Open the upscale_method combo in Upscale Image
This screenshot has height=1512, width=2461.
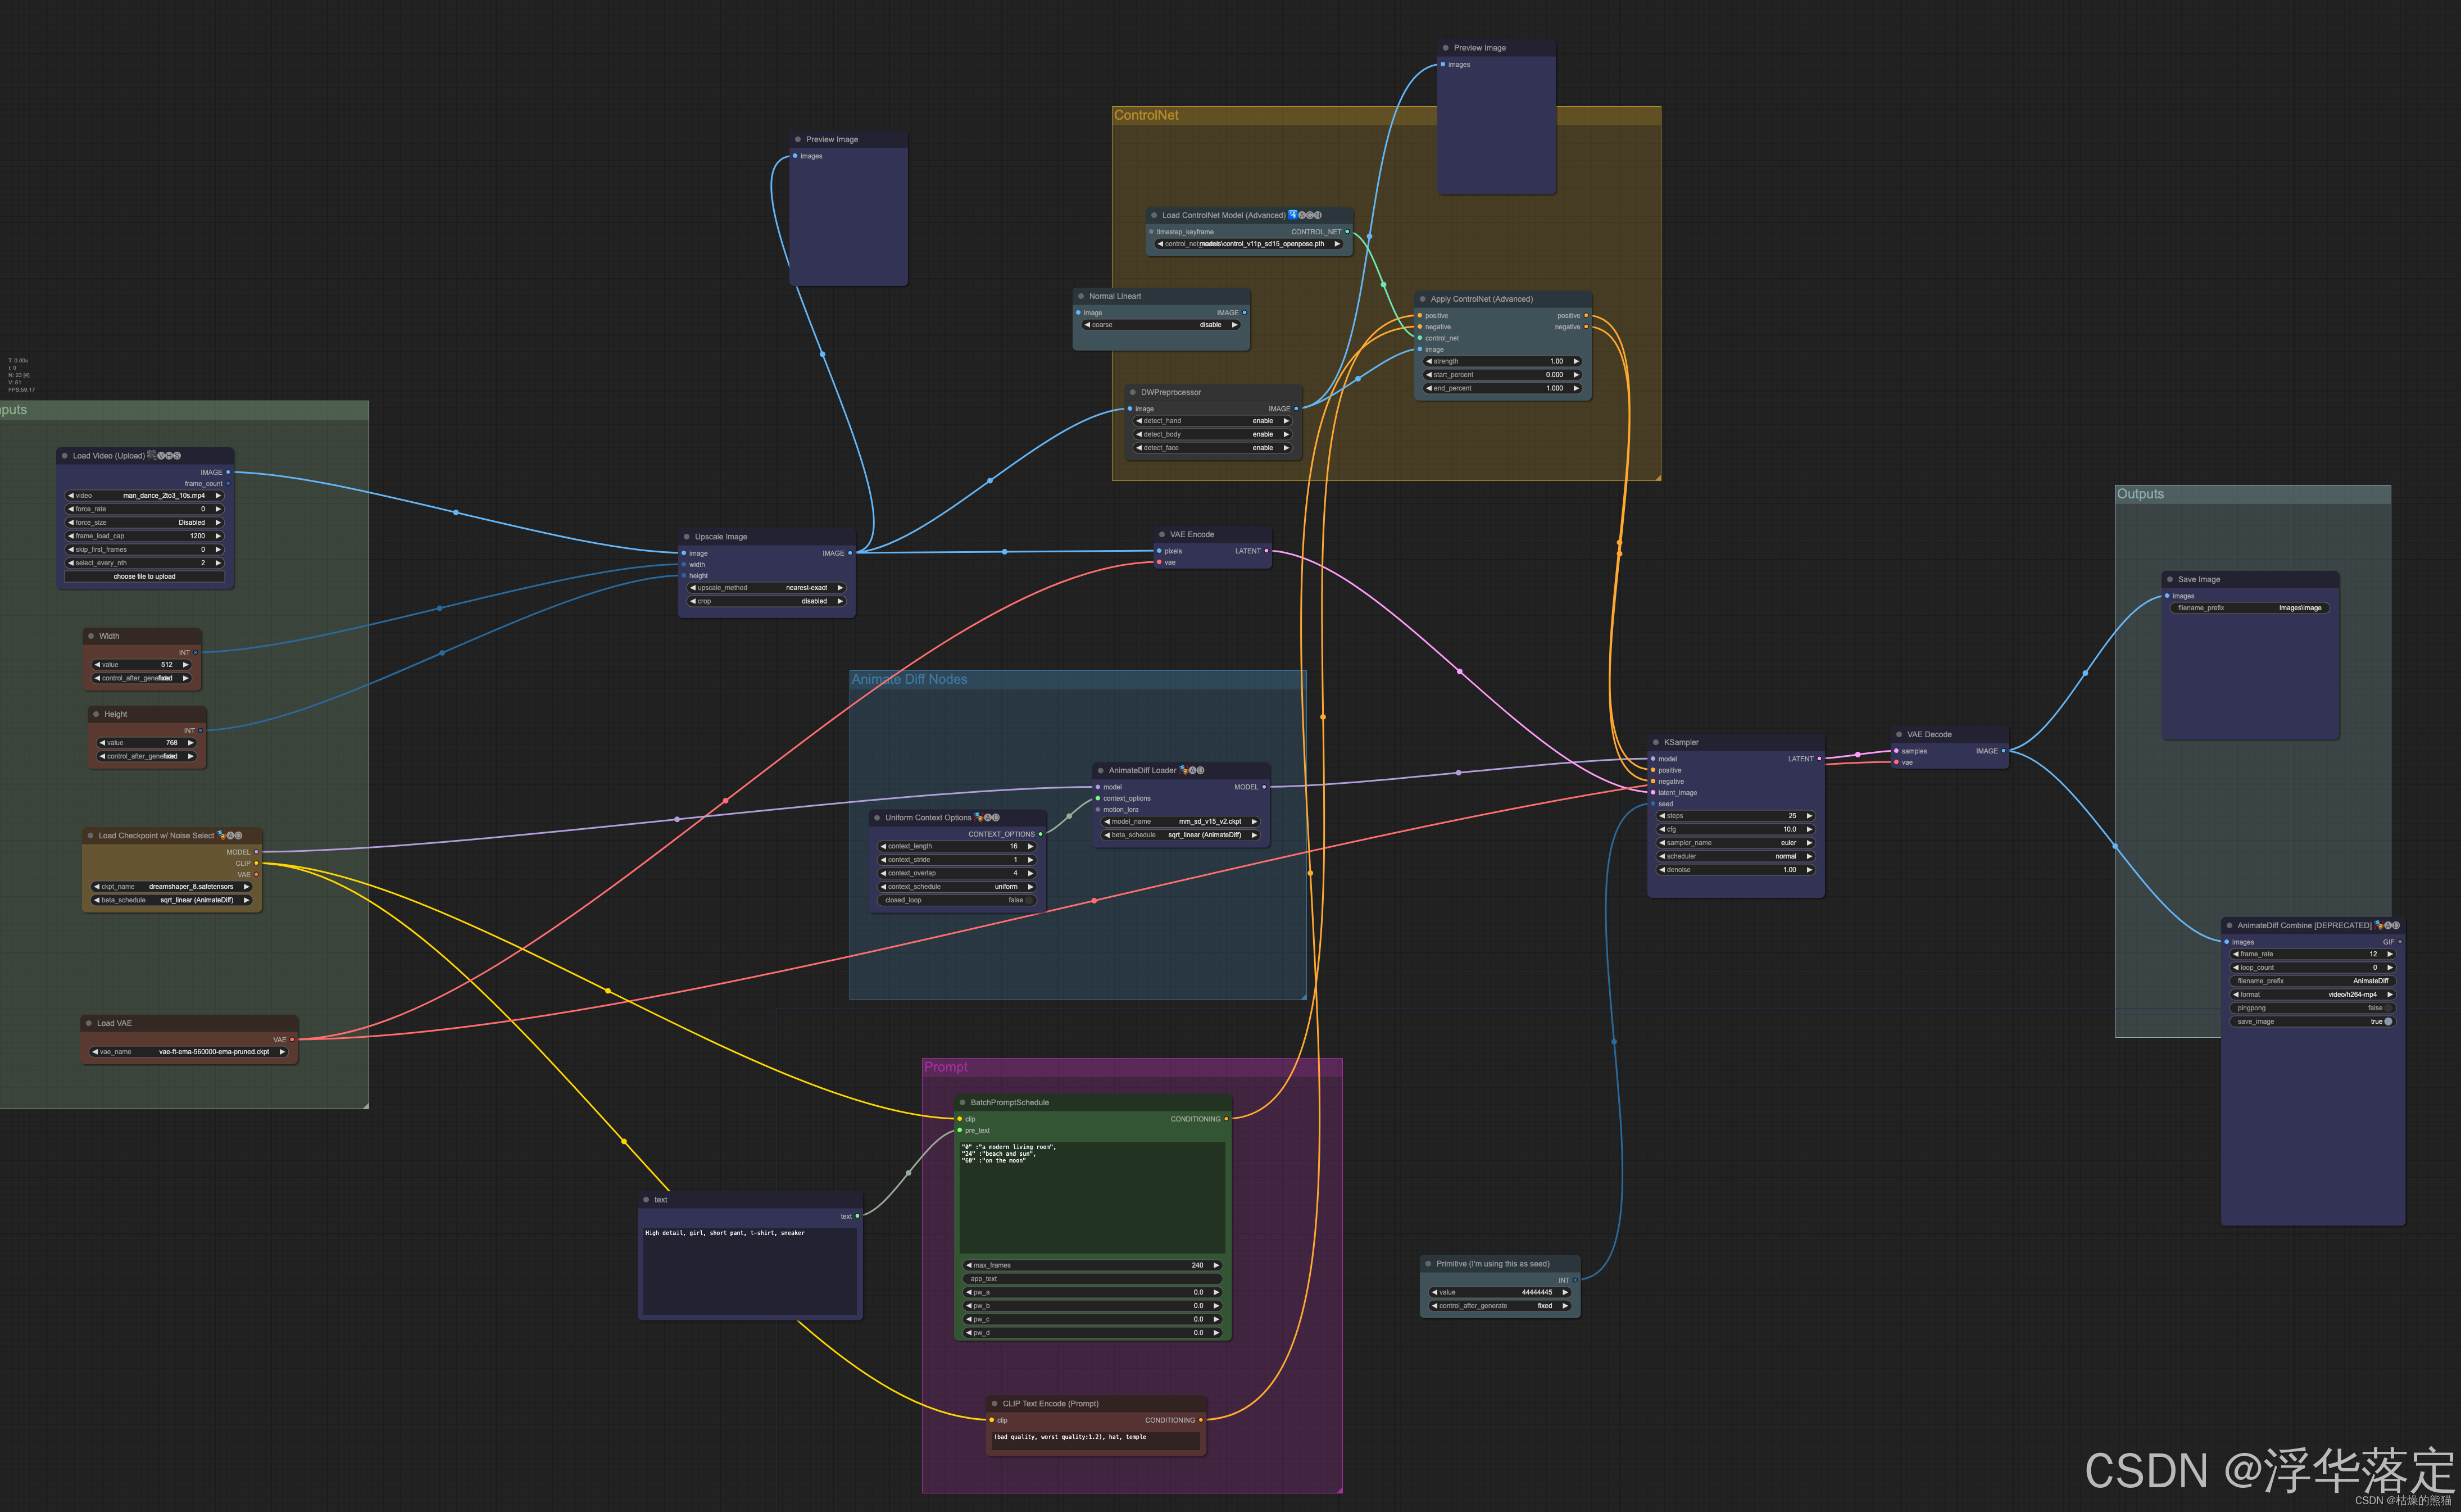click(766, 588)
